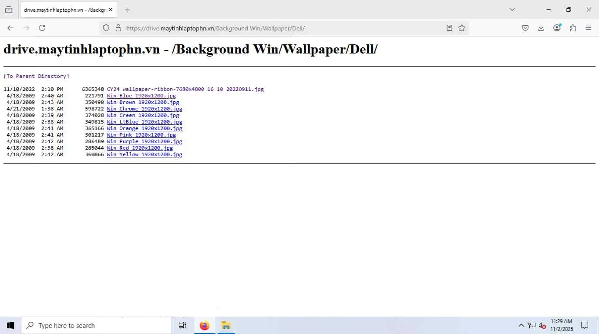Open the Win Orange 1920x1200.jpg link

[145, 128]
